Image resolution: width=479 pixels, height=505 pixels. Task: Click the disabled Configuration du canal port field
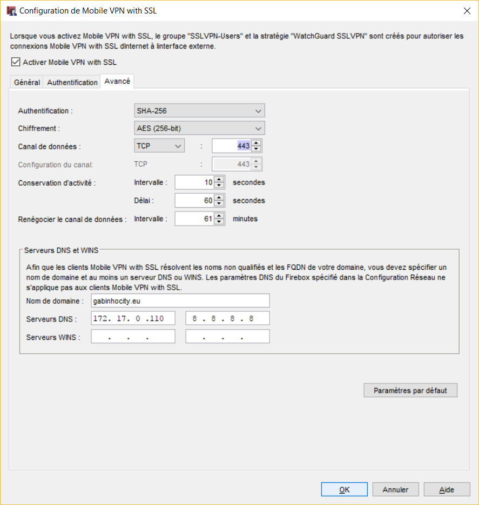tap(232, 164)
